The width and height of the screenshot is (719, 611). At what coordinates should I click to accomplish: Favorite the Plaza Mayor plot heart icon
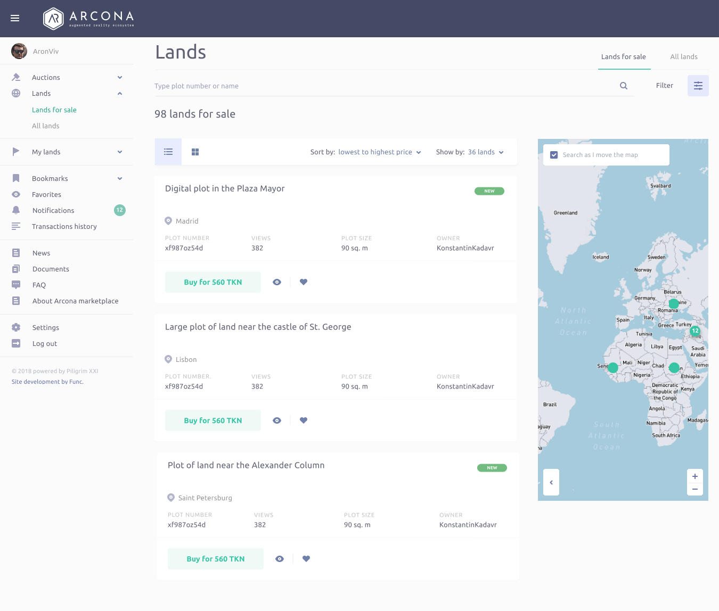304,282
